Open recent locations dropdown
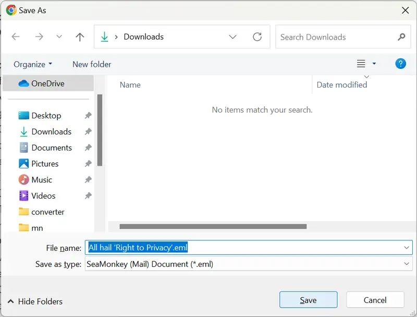417x317 pixels. coord(59,37)
